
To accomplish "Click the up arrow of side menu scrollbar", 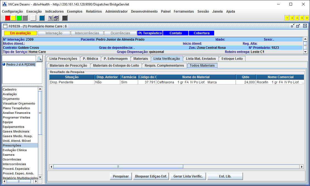I will point(40,89).
